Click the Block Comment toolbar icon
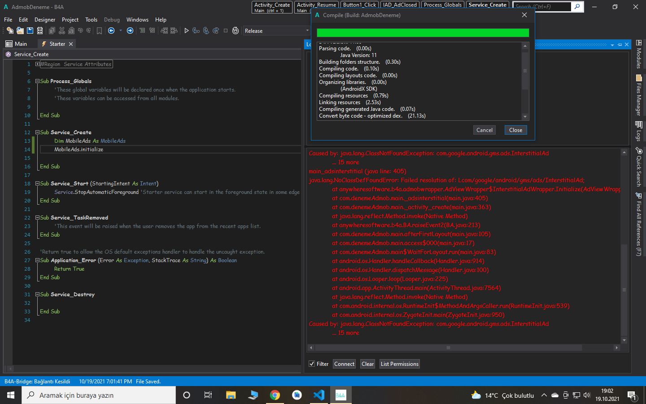 pyautogui.click(x=142, y=31)
